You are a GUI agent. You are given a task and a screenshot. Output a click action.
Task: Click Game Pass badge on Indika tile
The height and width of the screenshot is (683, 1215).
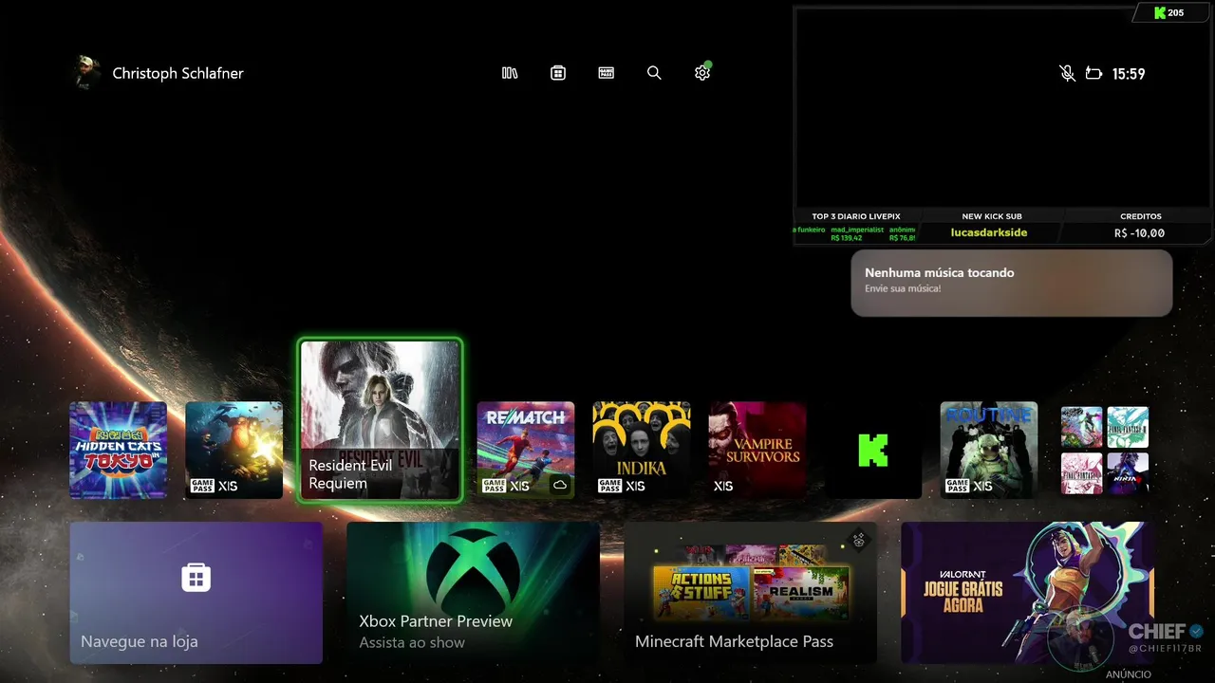610,486
